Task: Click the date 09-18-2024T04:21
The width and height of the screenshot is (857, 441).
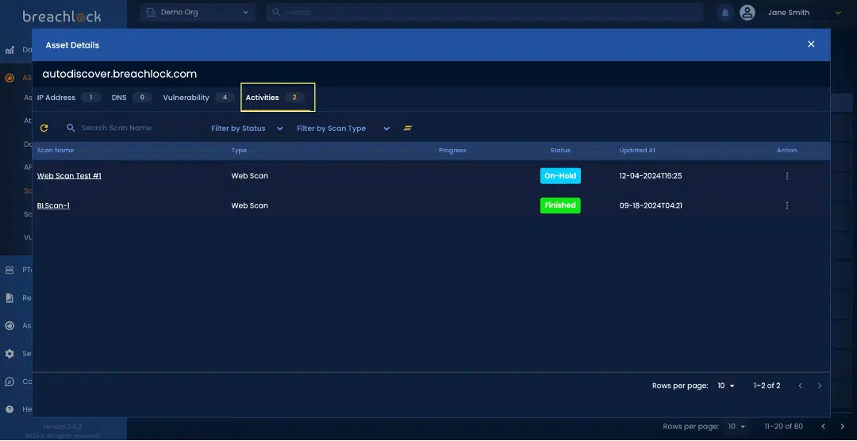Action: click(651, 205)
